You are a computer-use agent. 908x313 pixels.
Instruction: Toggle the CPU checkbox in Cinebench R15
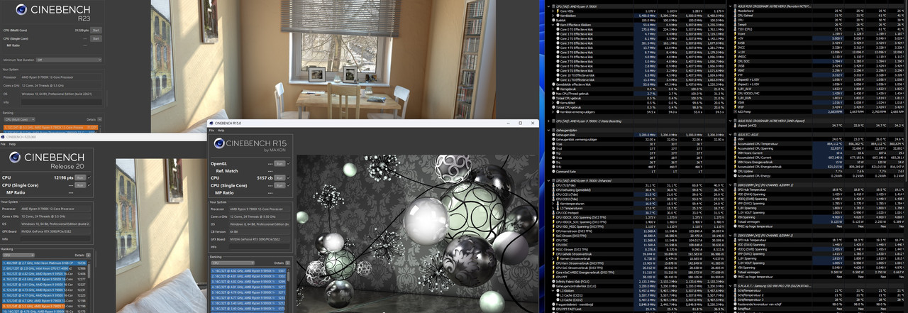[x=288, y=178]
